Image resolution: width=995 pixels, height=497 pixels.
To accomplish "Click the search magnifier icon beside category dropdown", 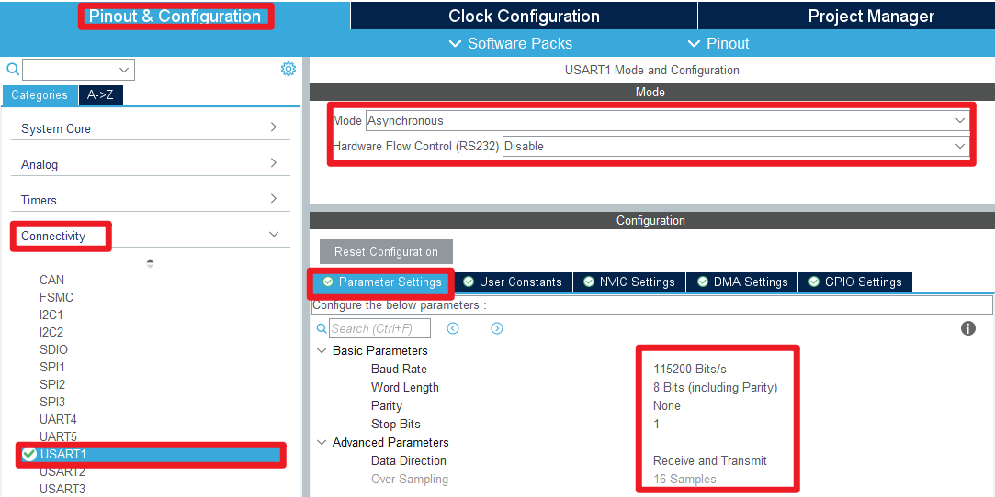I will [x=13, y=69].
